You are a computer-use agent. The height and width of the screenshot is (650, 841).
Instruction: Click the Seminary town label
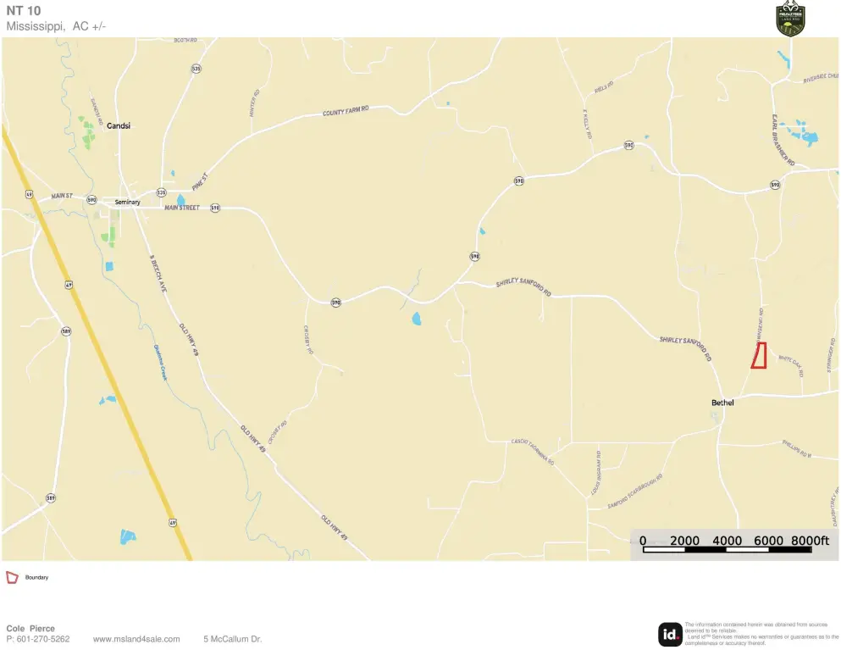pos(128,203)
